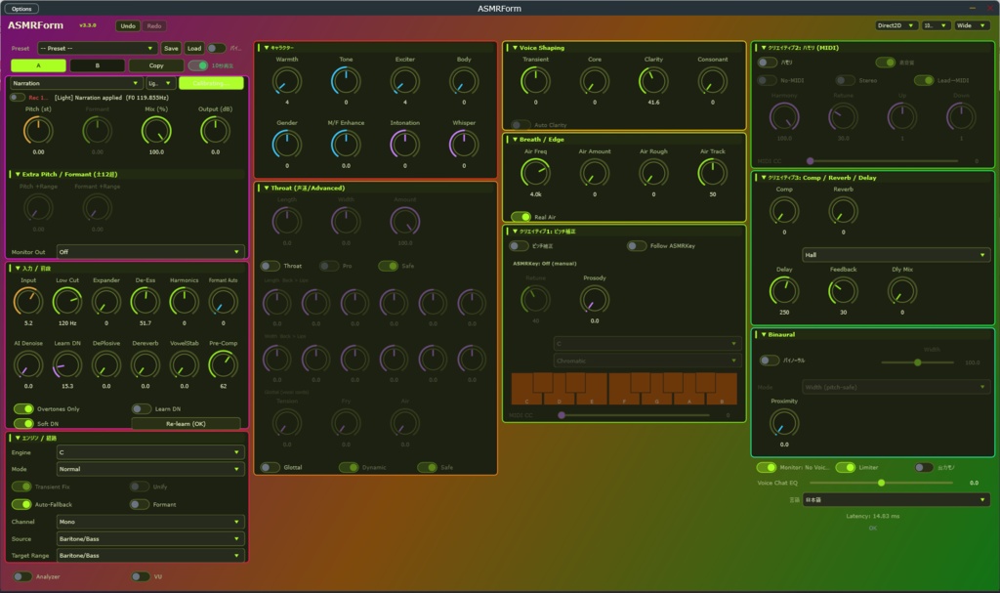Save the current preset
Screen dimensions: 1000x593
click(x=171, y=49)
